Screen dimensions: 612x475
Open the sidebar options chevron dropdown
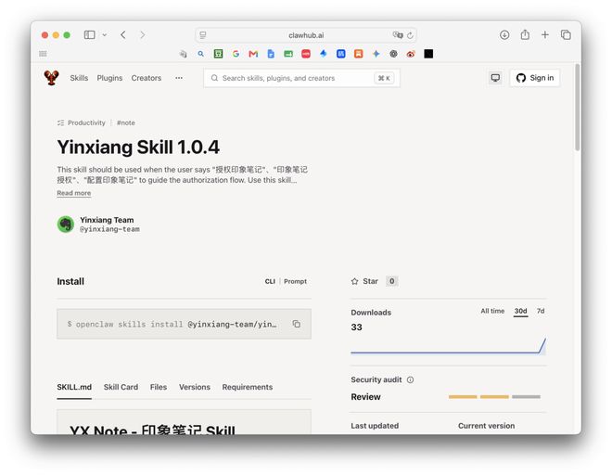click(104, 35)
